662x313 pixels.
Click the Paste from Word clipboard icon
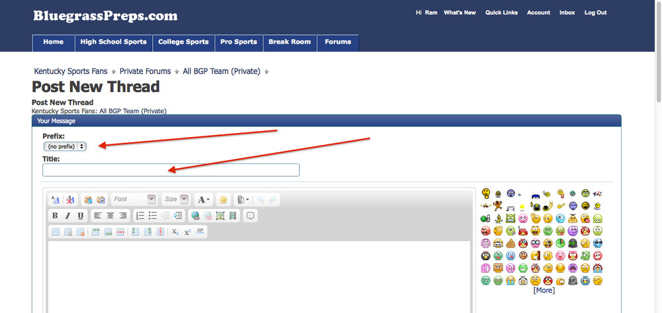pos(101,200)
